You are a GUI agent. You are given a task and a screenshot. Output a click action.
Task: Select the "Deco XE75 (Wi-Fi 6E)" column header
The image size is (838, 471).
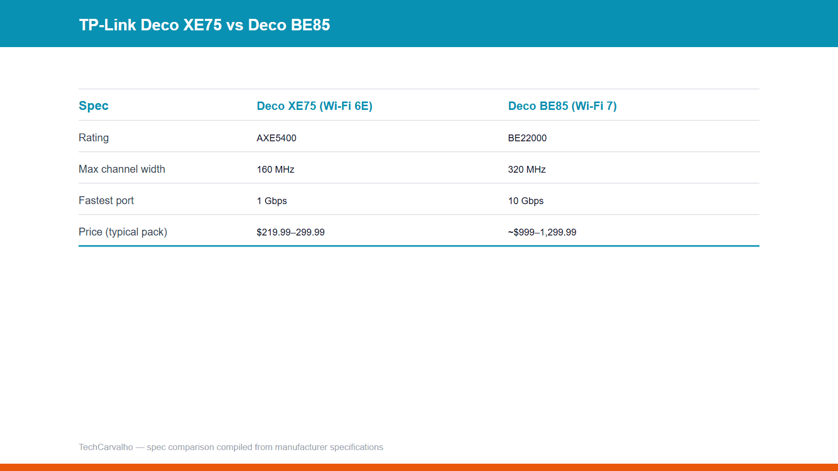(x=314, y=106)
